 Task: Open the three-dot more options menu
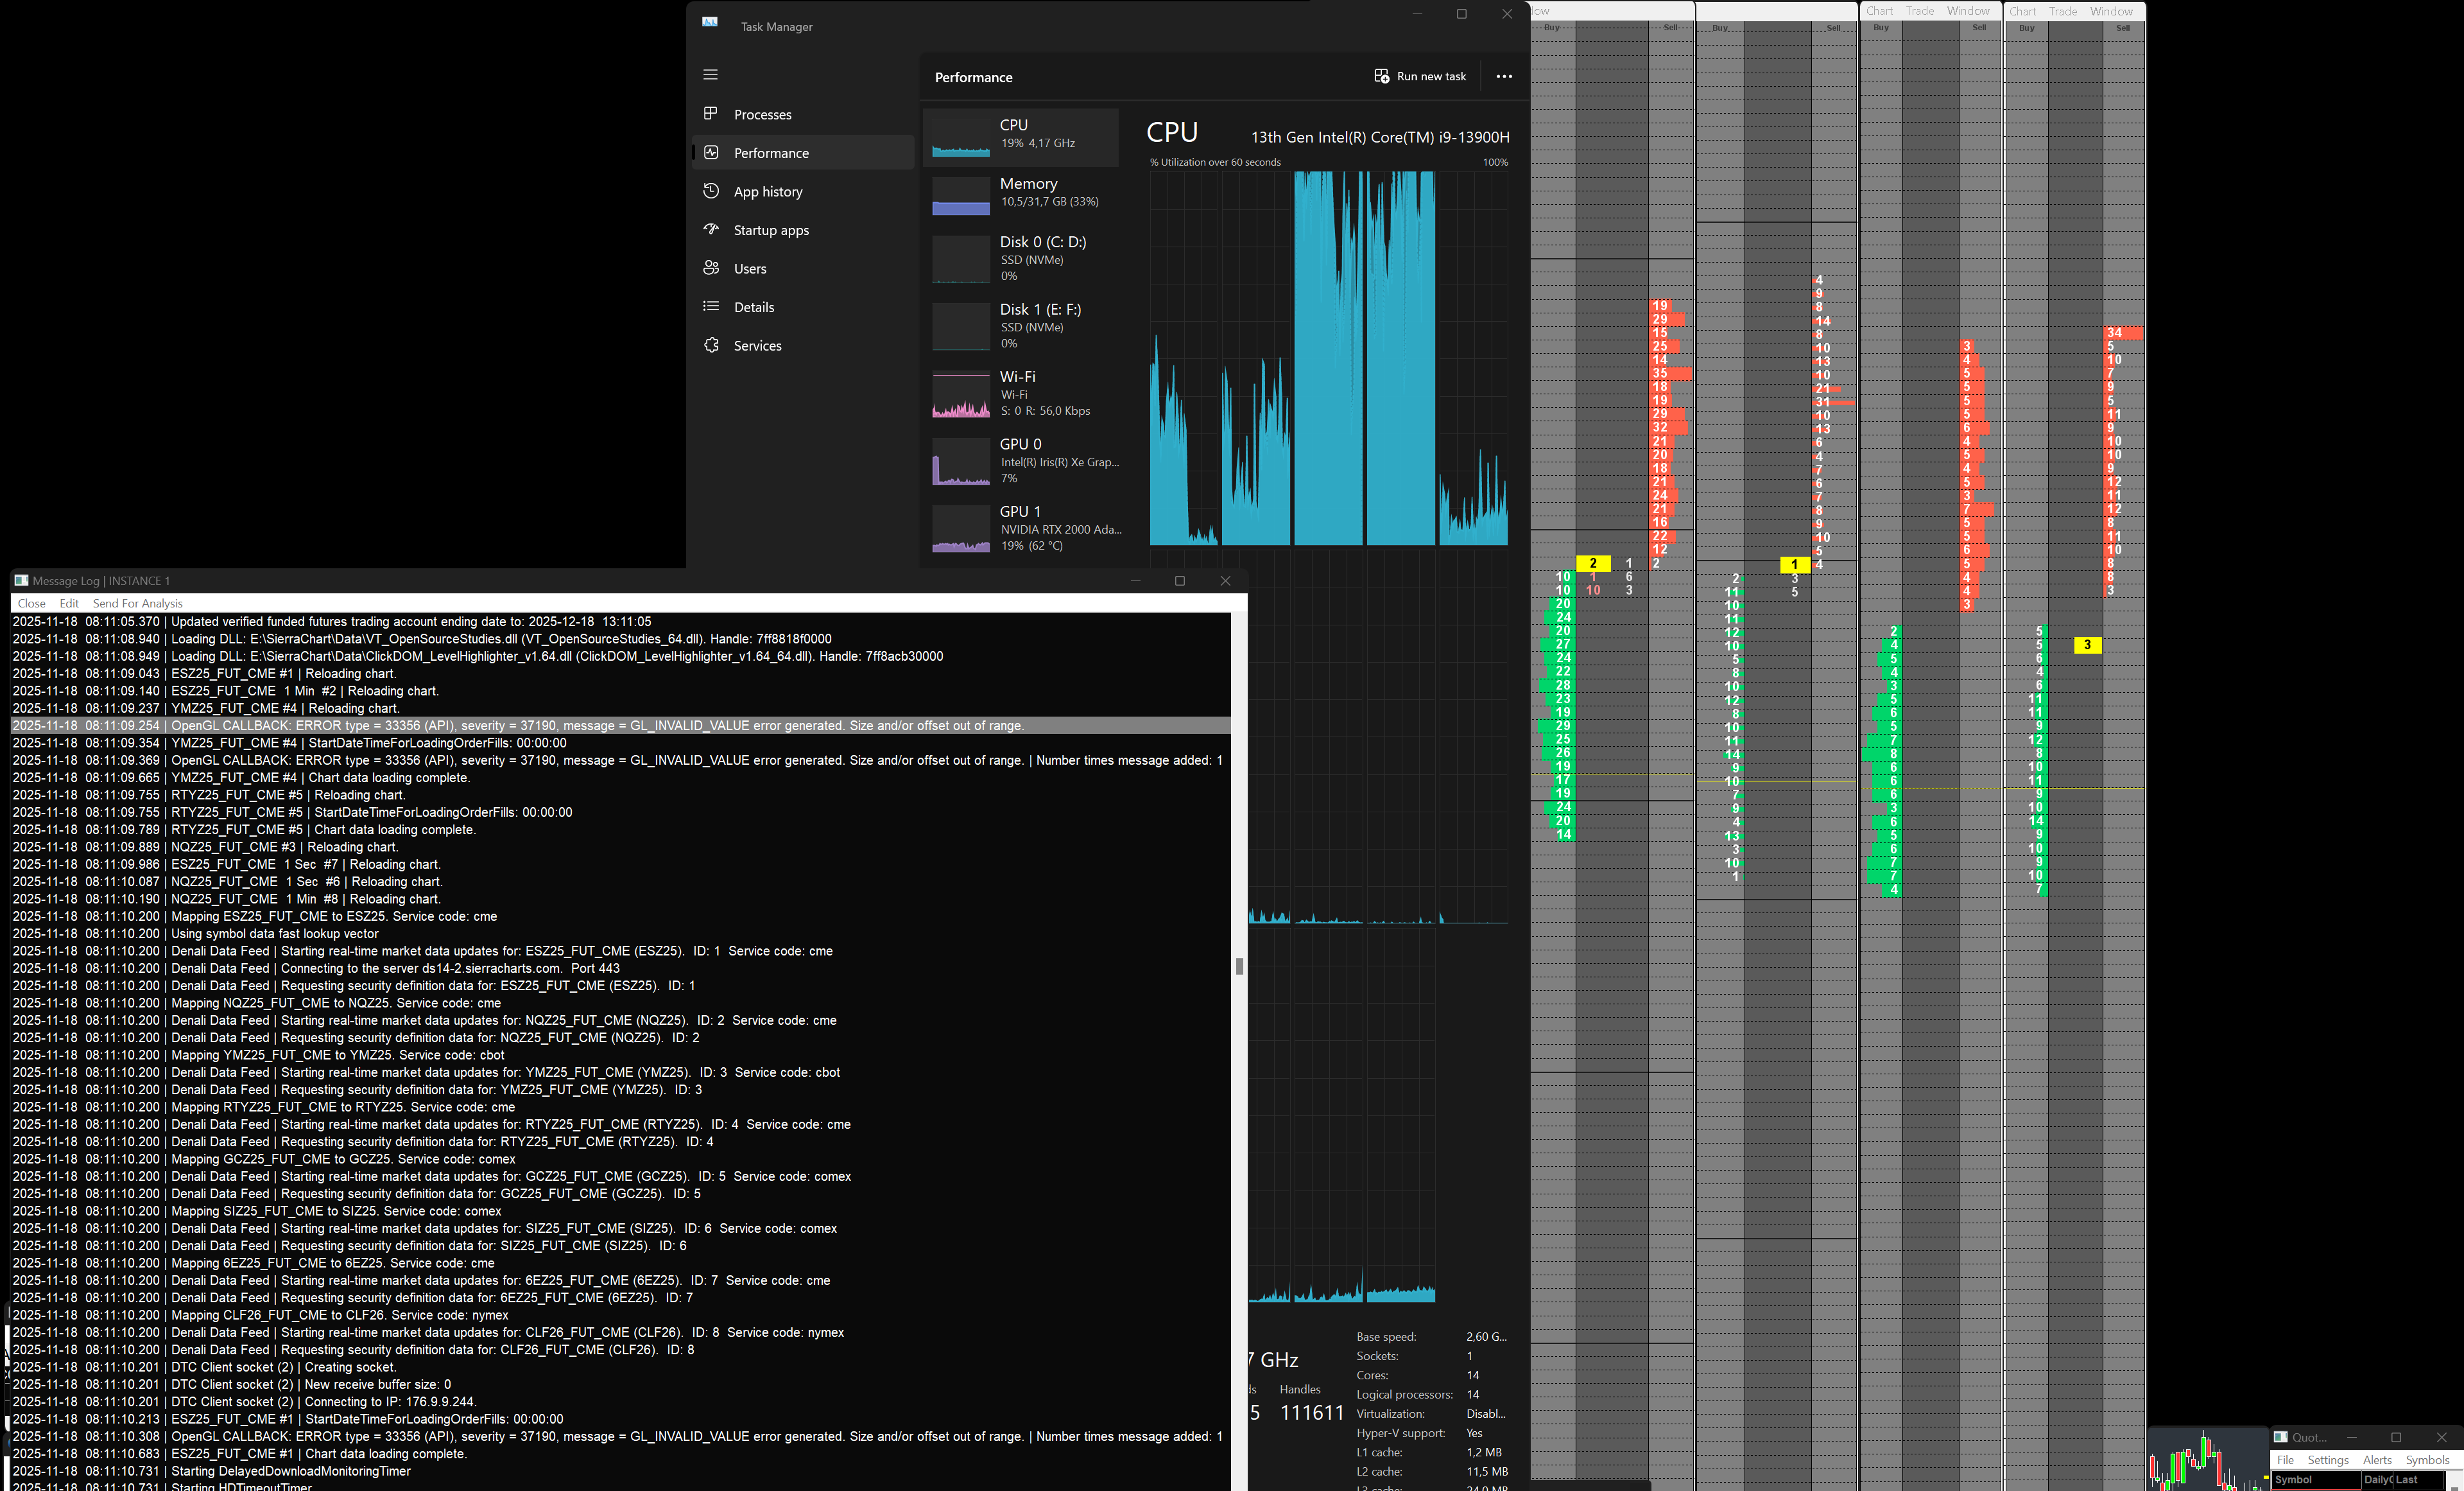coord(1503,76)
